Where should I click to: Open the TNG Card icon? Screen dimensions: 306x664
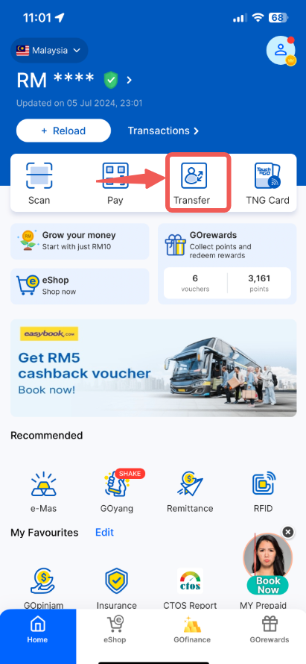point(267,175)
